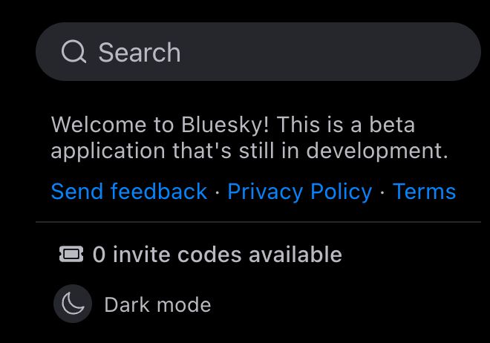Image resolution: width=490 pixels, height=343 pixels.
Task: Give feedback through the blue feedback link
Action: pos(128,192)
